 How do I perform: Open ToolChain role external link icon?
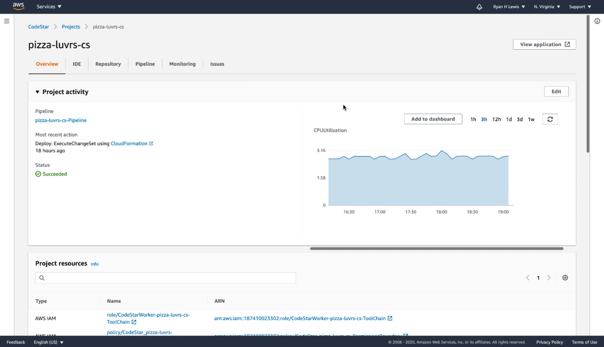(134, 322)
